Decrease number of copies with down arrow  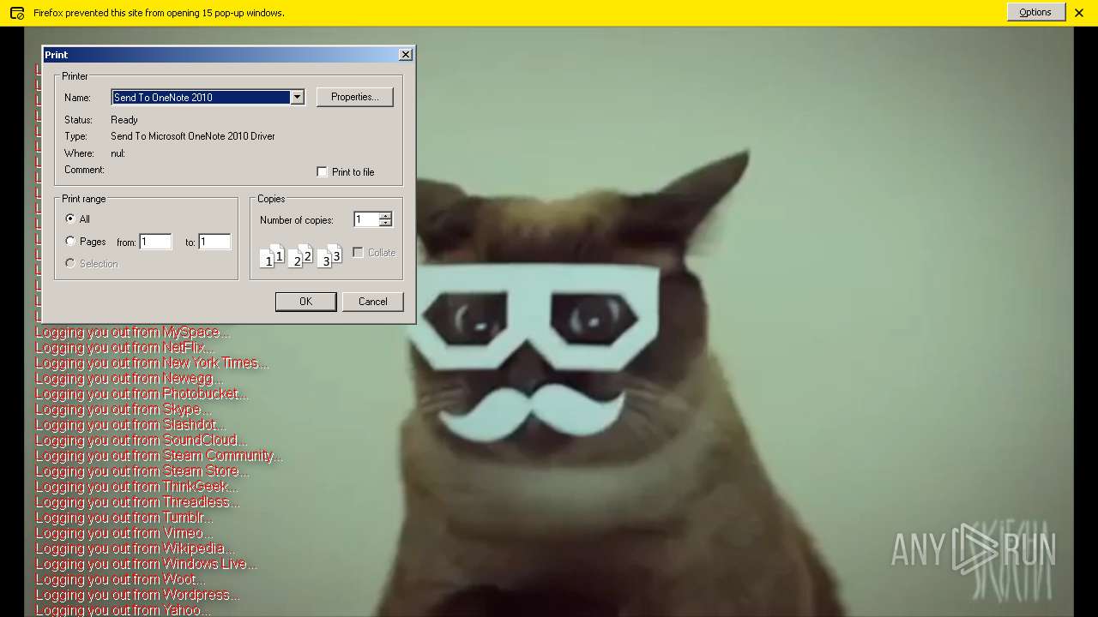(385, 224)
